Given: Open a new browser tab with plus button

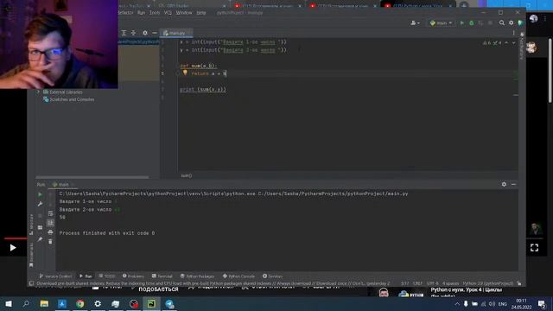Looking at the screenshot, I should click(464, 5).
